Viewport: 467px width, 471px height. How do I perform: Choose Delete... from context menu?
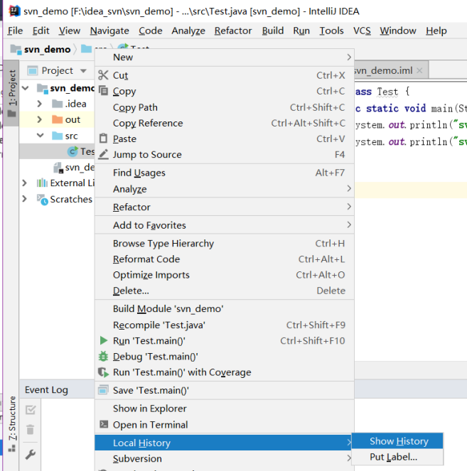tap(224, 291)
